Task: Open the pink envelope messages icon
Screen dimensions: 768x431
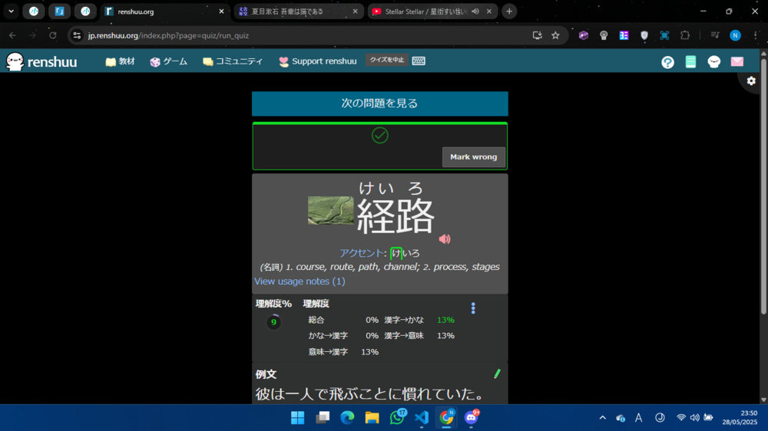Action: (737, 62)
